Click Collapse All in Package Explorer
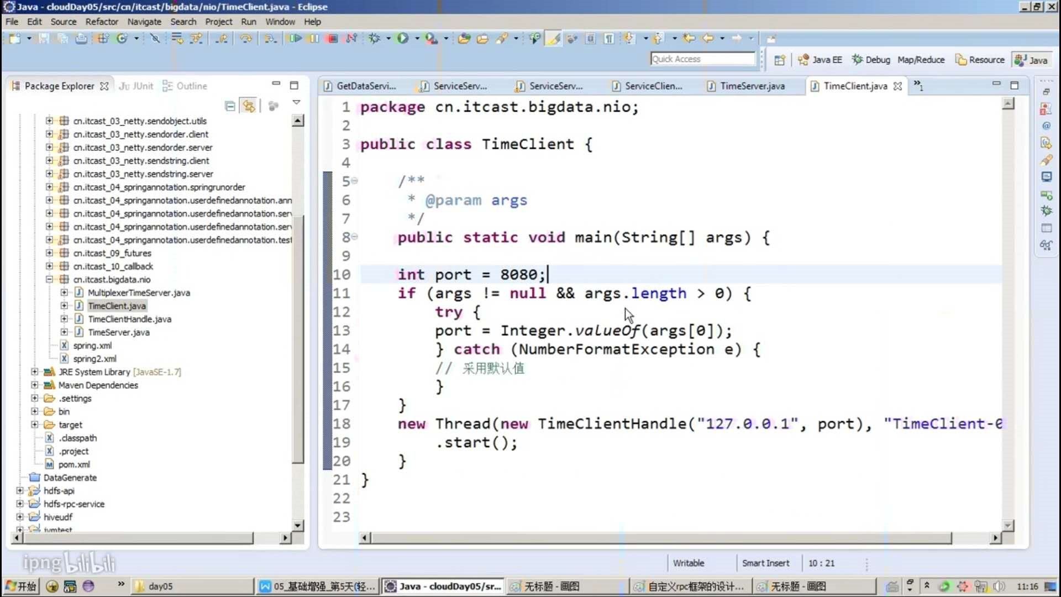 pyautogui.click(x=230, y=106)
